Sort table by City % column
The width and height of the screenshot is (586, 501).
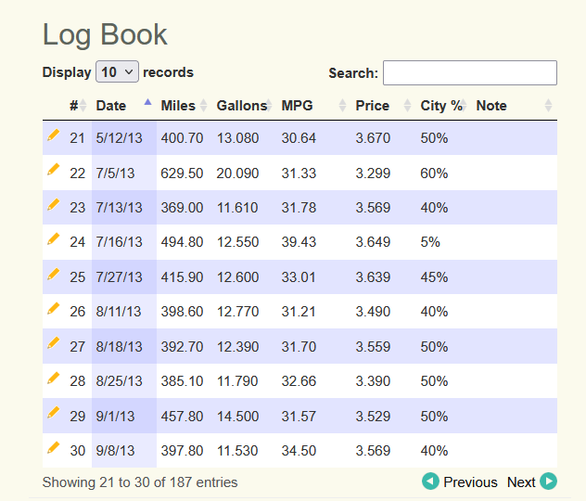tap(443, 106)
